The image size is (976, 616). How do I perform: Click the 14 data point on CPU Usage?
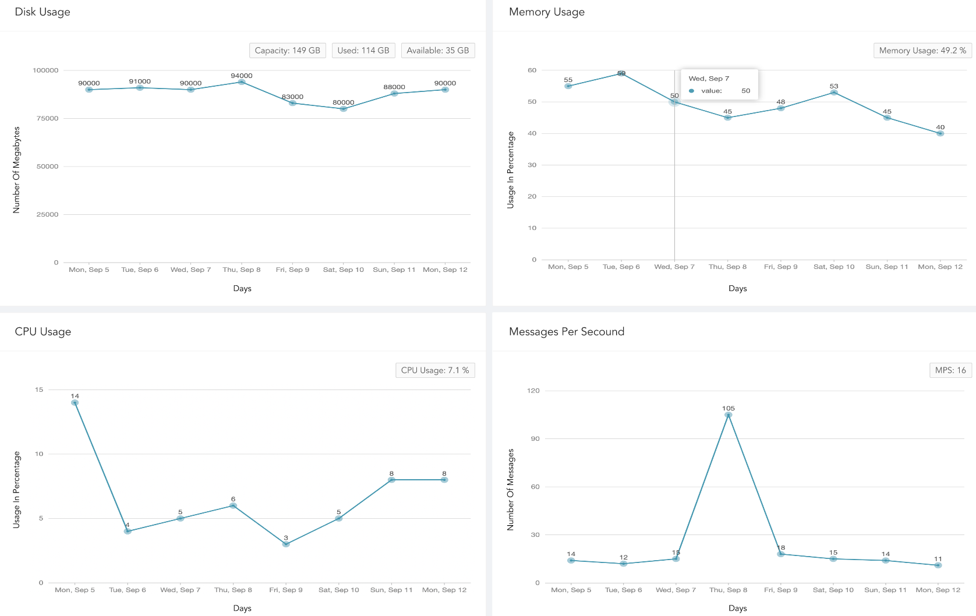(x=75, y=402)
